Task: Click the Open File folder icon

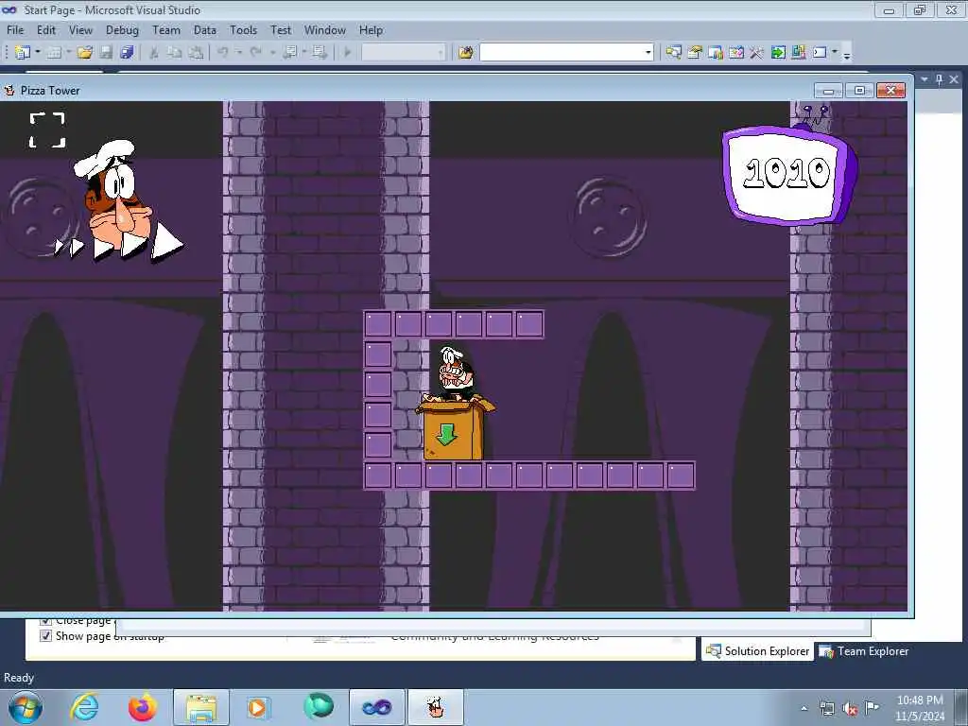Action: [84, 53]
